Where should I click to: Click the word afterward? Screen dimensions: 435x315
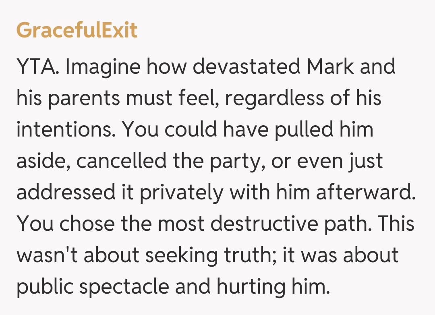coord(365,193)
